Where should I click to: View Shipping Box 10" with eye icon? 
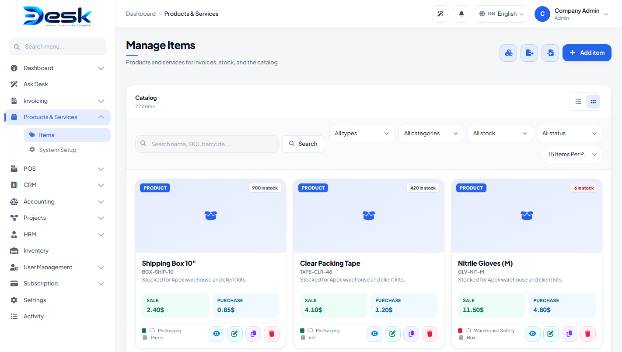217,334
